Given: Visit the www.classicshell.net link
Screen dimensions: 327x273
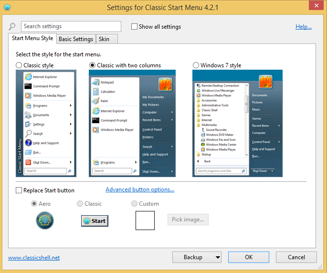Looking at the screenshot, I should (34, 258).
